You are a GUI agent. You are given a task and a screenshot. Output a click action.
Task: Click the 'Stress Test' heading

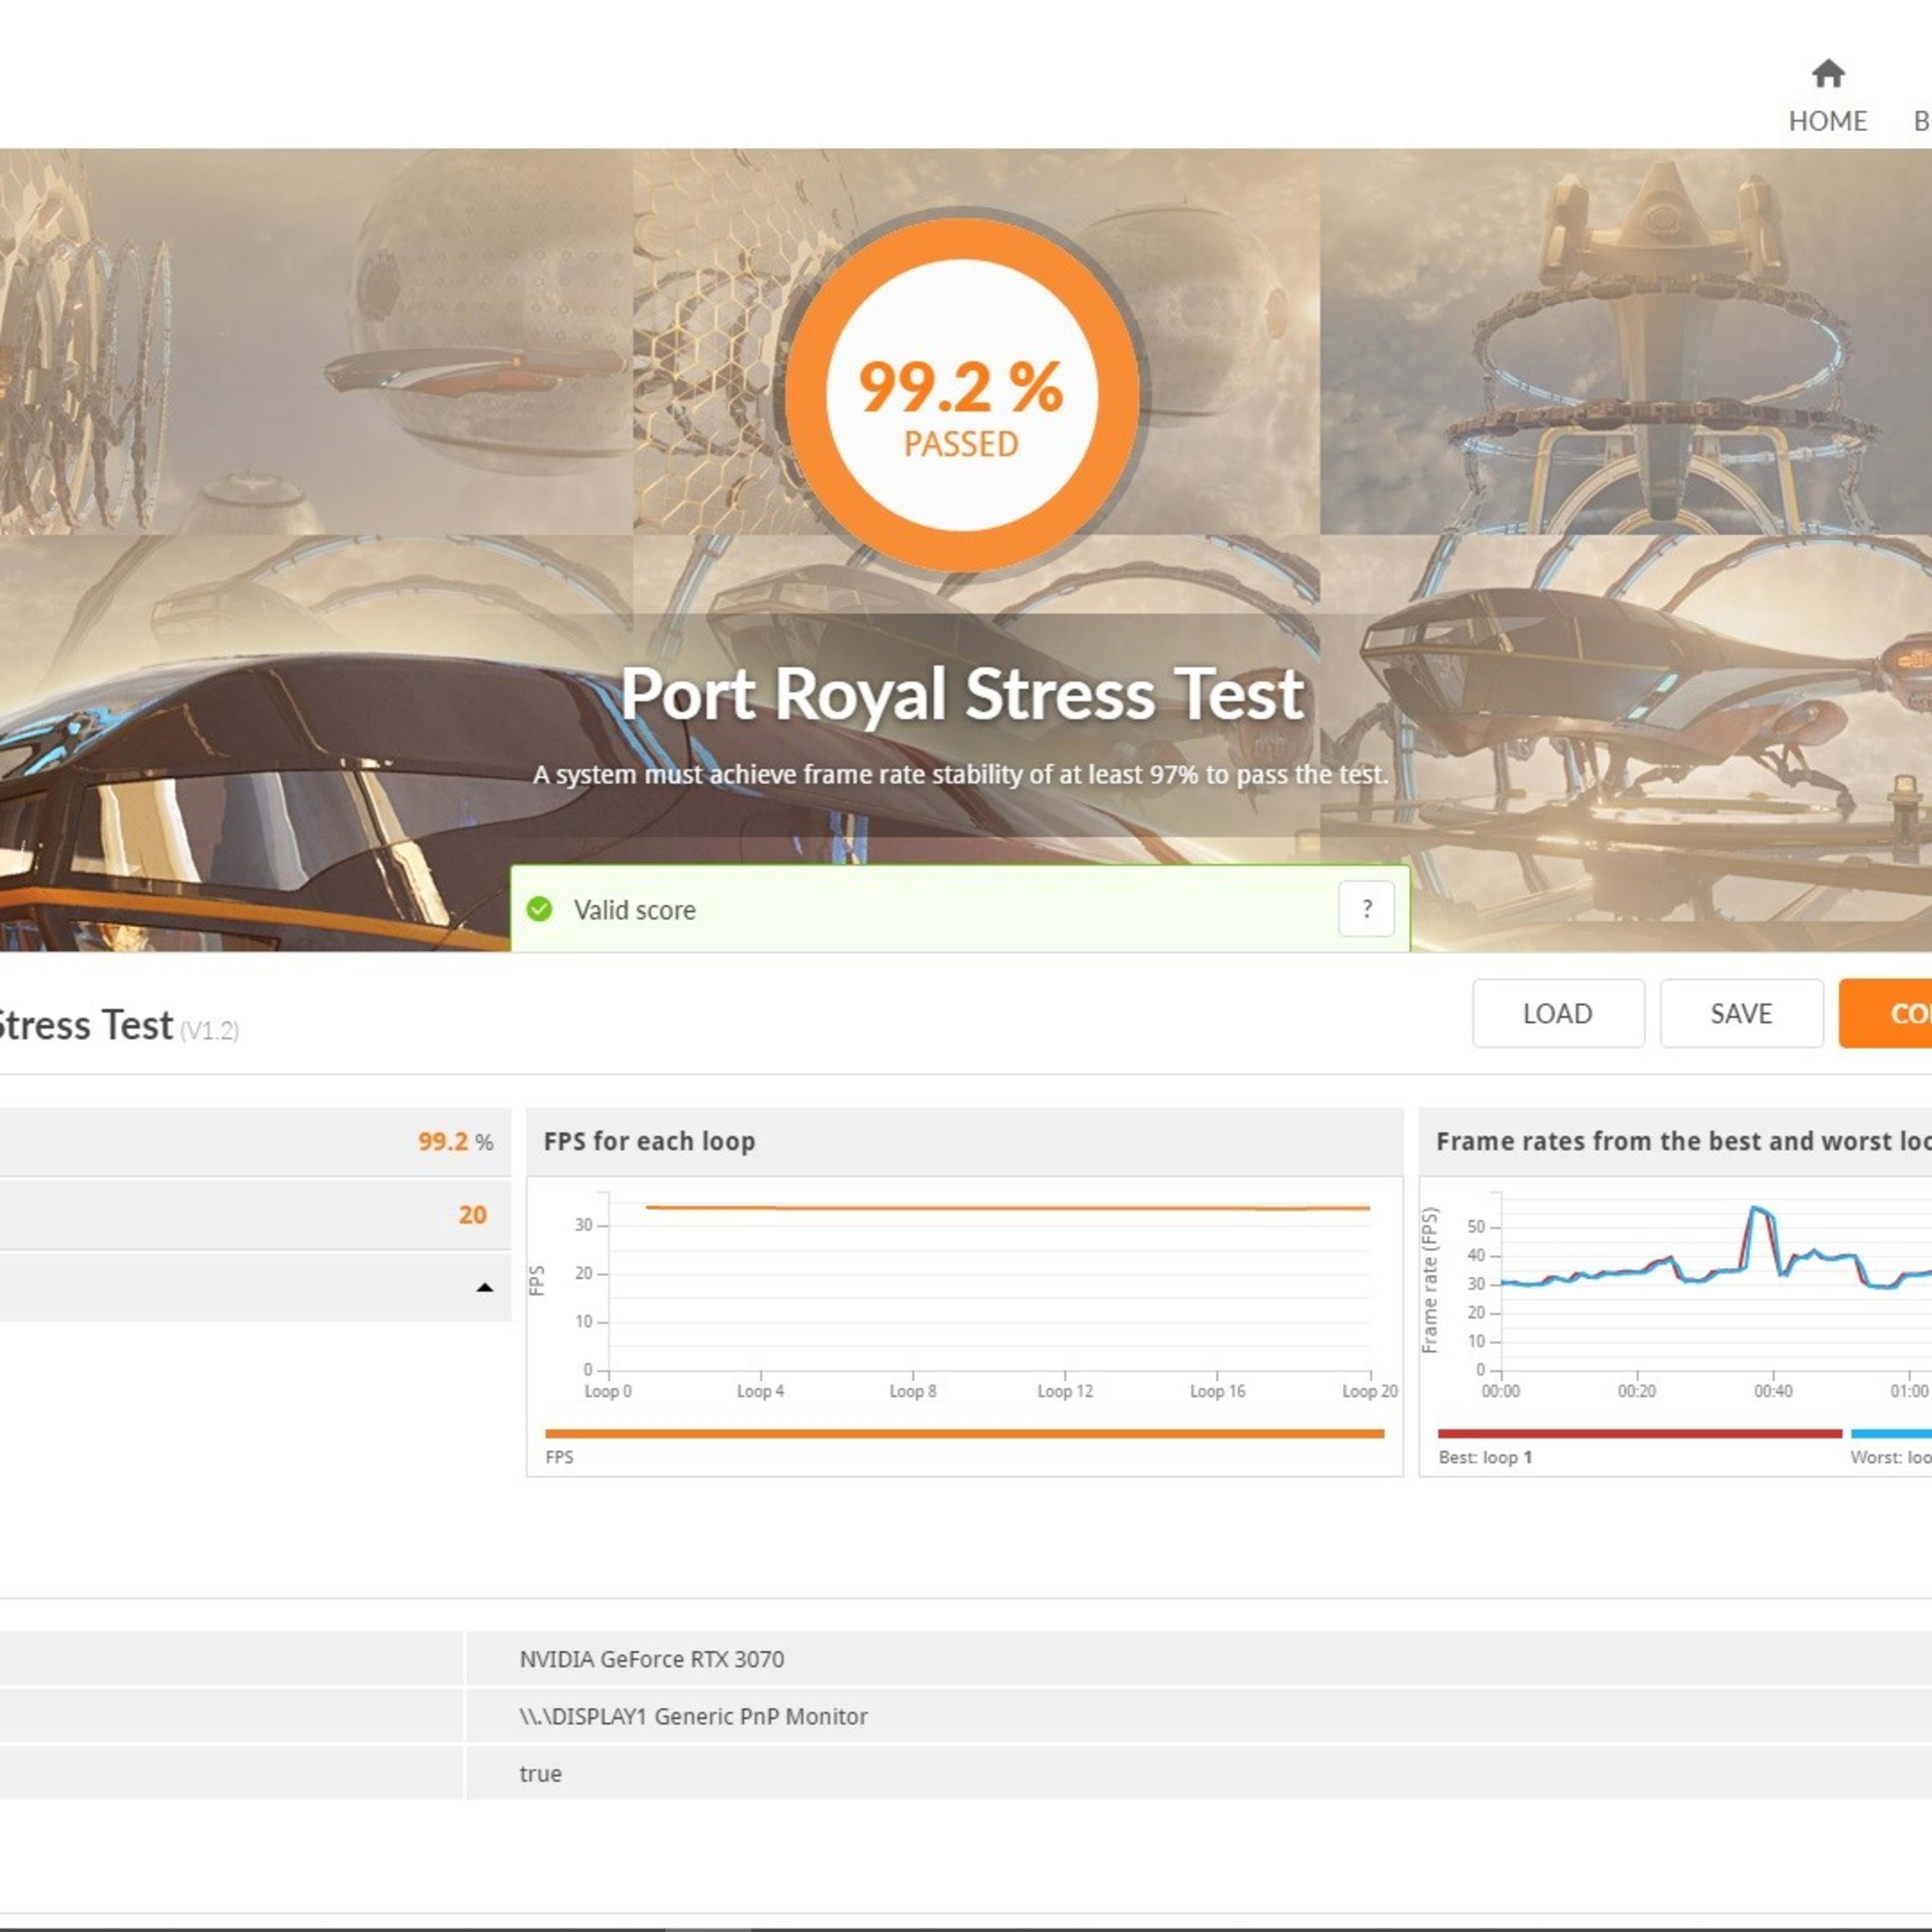tap(86, 1026)
